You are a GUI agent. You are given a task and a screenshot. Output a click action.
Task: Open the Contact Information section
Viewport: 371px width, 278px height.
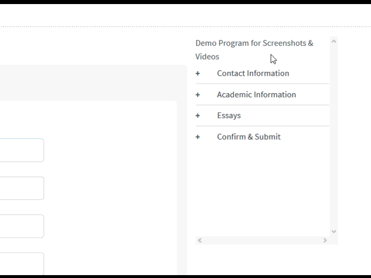(253, 74)
